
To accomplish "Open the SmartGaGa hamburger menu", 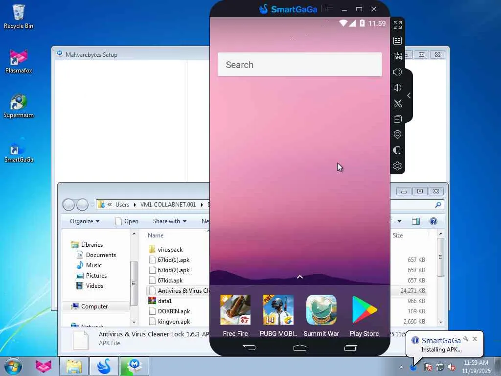I will [330, 9].
